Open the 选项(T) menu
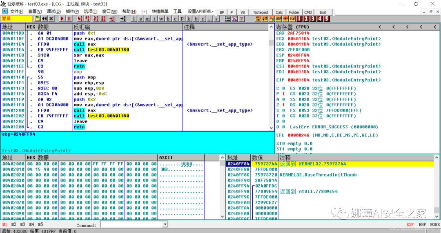The image size is (441, 233). [x=91, y=11]
